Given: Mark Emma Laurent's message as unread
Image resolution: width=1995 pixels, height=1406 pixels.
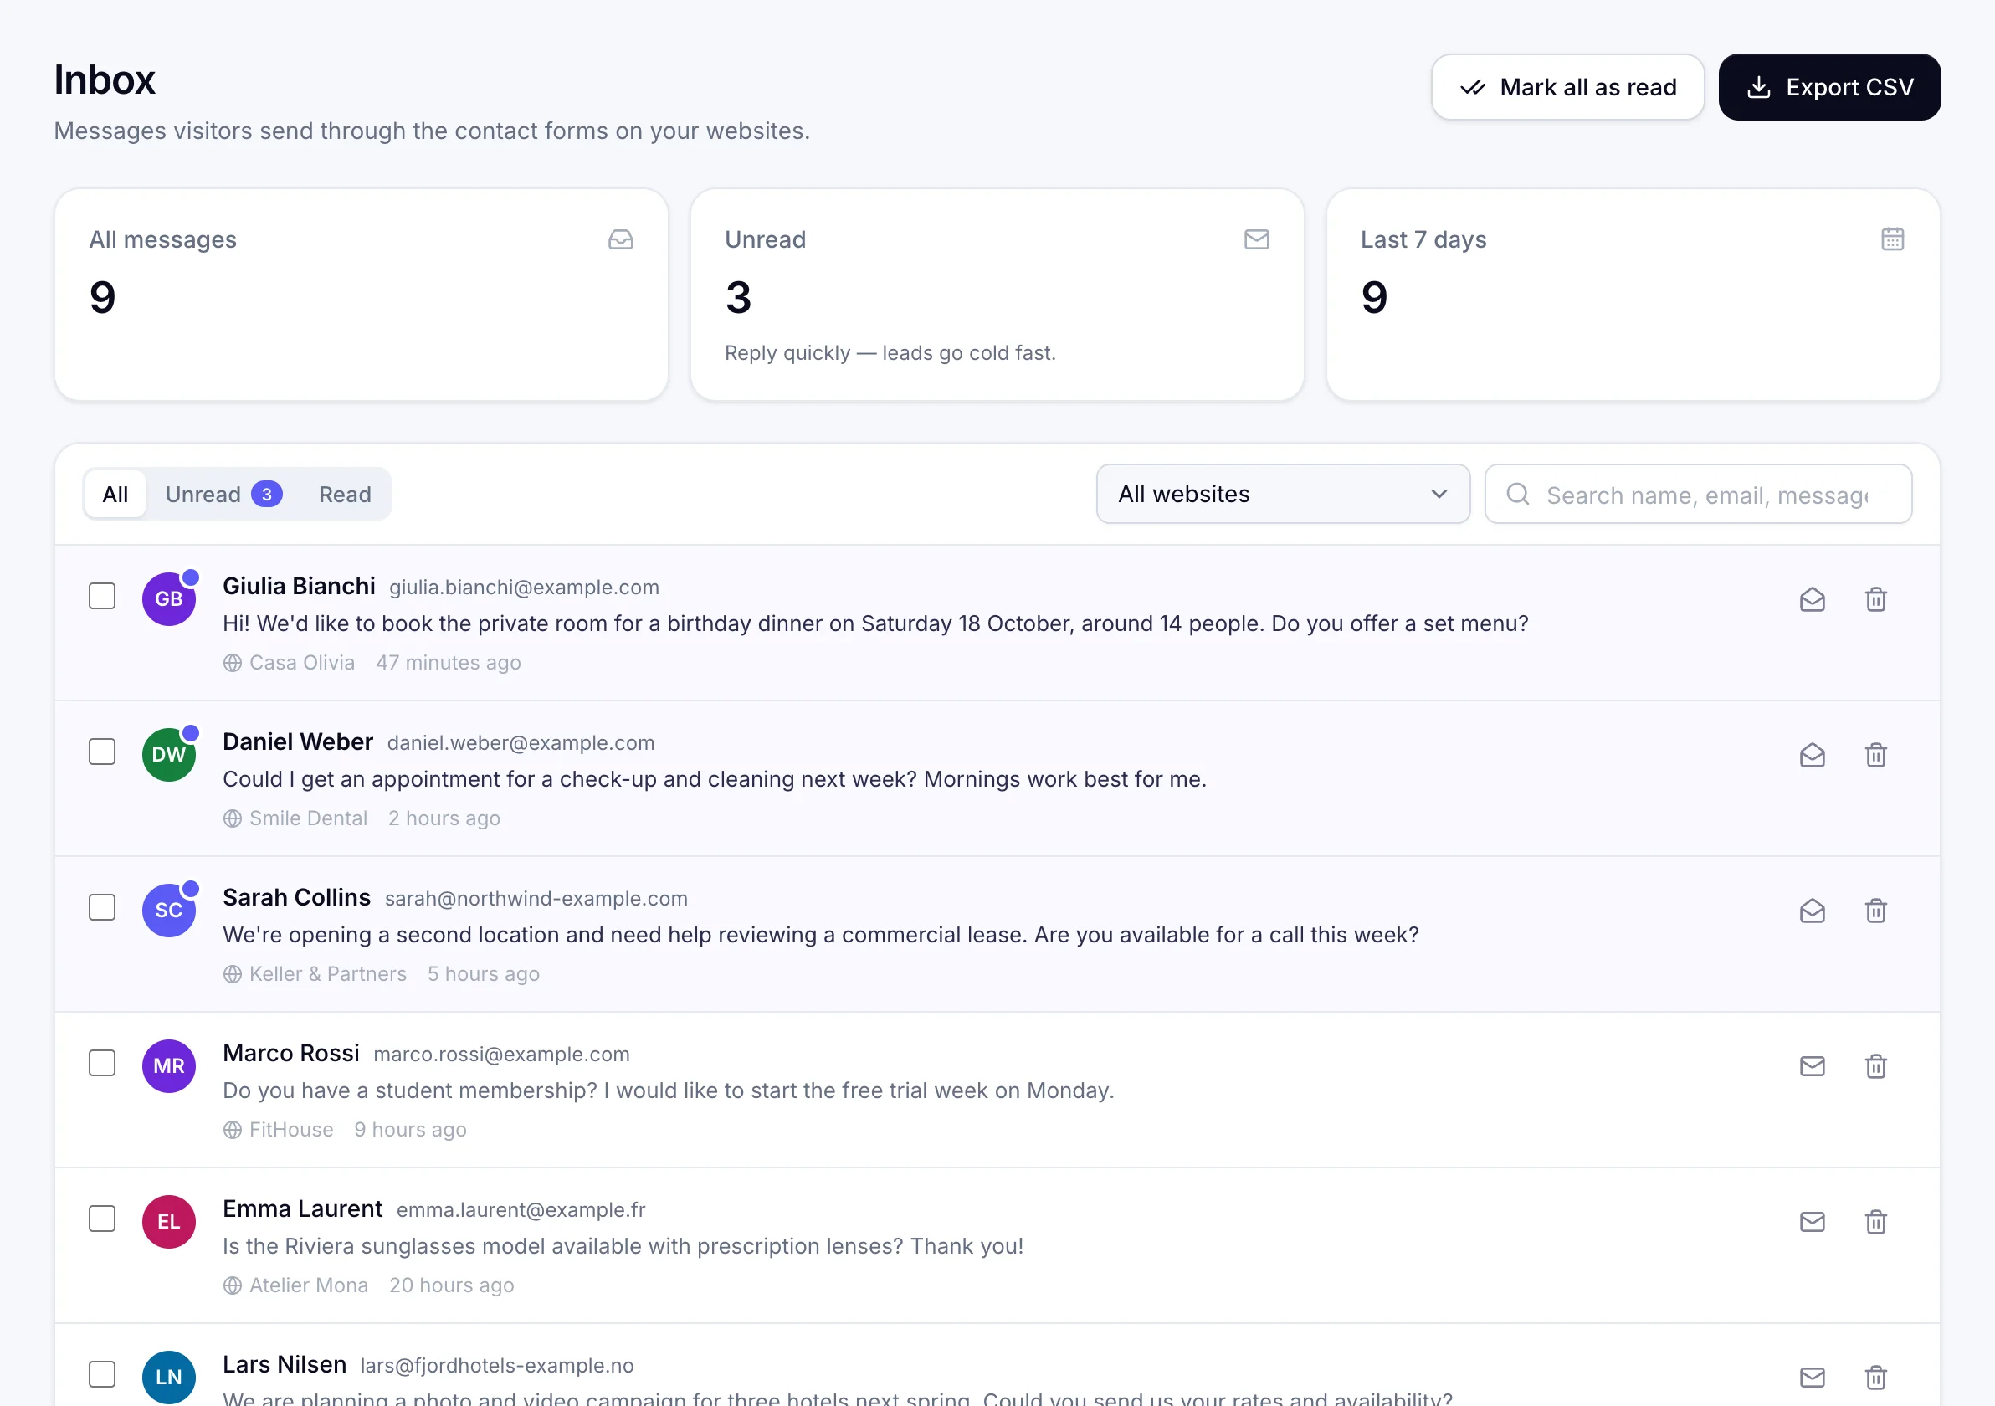Looking at the screenshot, I should click(1812, 1222).
